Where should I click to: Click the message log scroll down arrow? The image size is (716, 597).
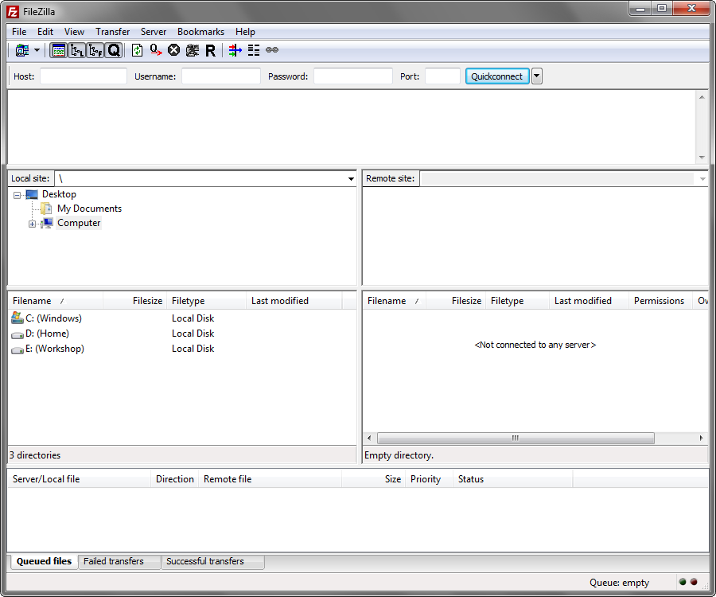point(702,158)
